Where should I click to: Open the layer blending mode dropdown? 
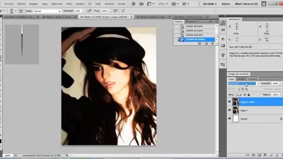point(244,83)
